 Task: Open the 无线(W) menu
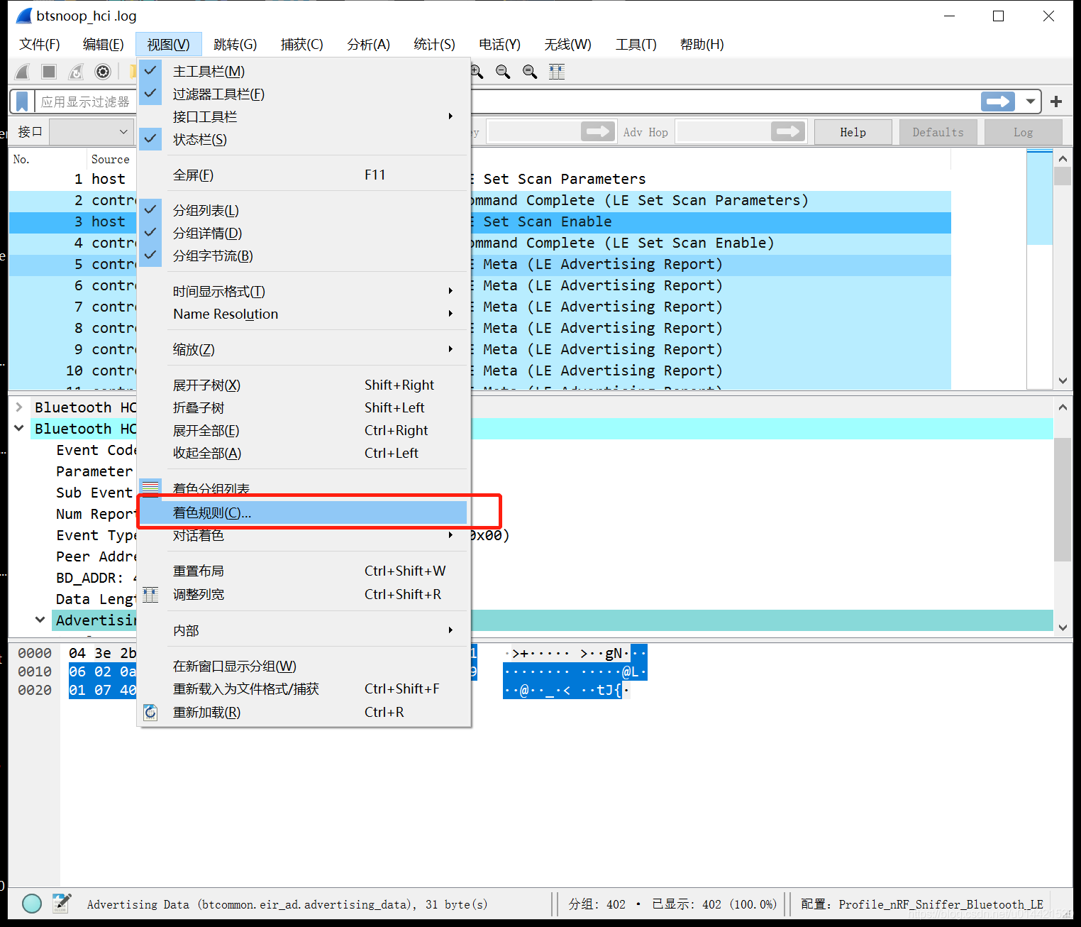[x=568, y=44]
